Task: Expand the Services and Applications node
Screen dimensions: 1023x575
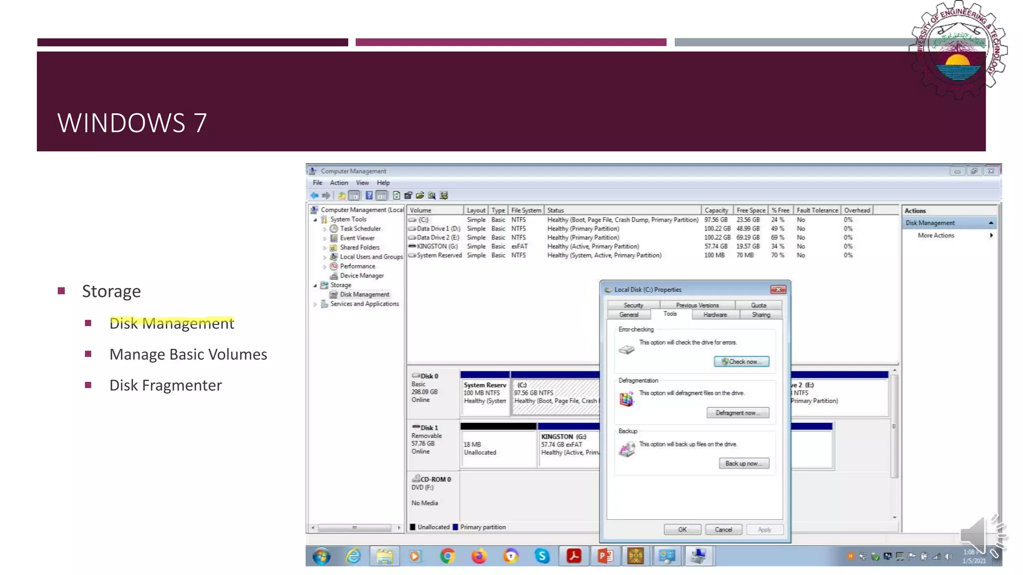Action: (315, 304)
